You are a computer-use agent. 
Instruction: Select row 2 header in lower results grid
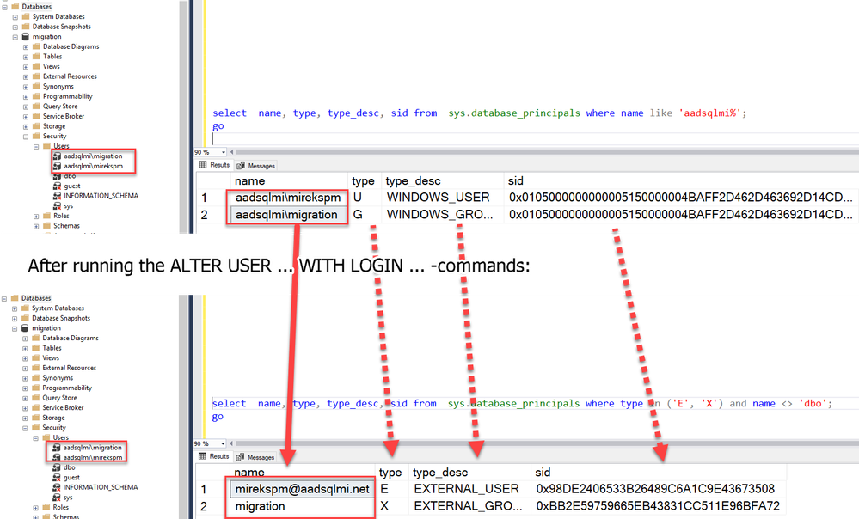point(212,506)
